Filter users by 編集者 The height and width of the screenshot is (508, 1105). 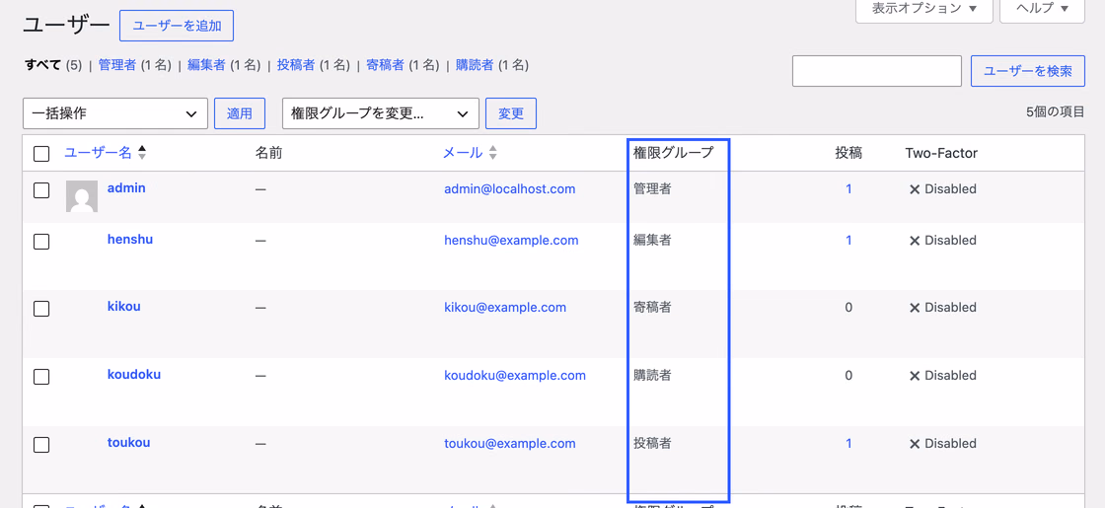click(206, 65)
